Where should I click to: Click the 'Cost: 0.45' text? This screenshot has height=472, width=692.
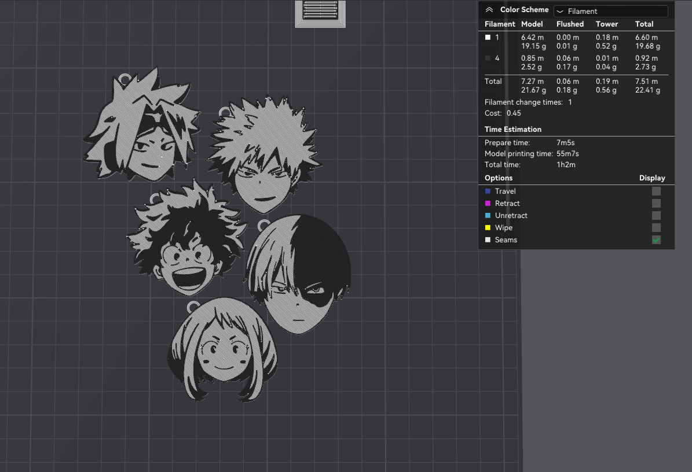(x=503, y=113)
